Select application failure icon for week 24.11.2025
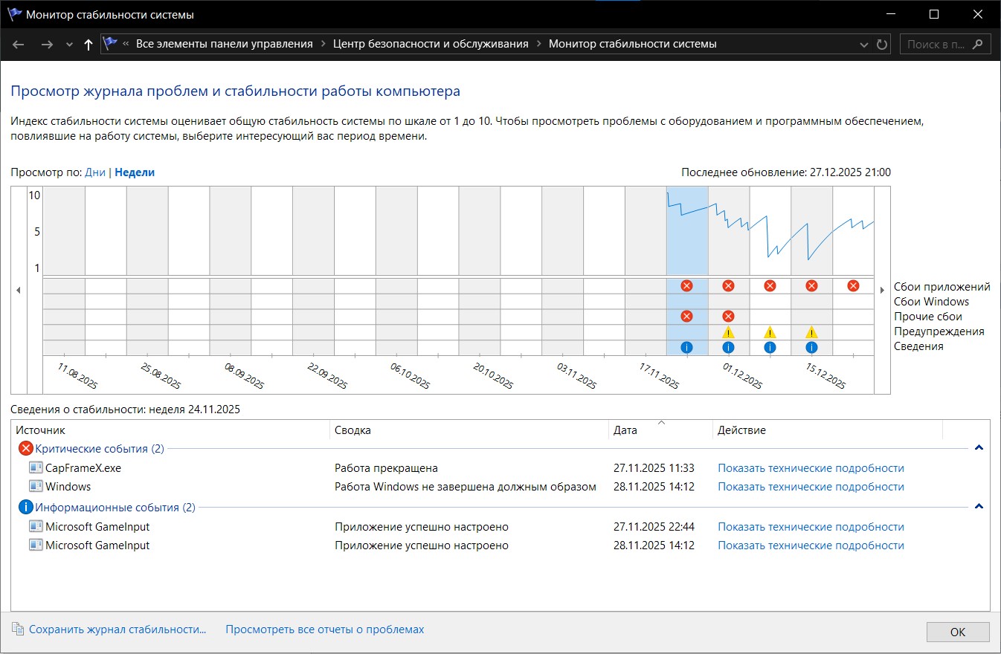The width and height of the screenshot is (1001, 654). [686, 286]
